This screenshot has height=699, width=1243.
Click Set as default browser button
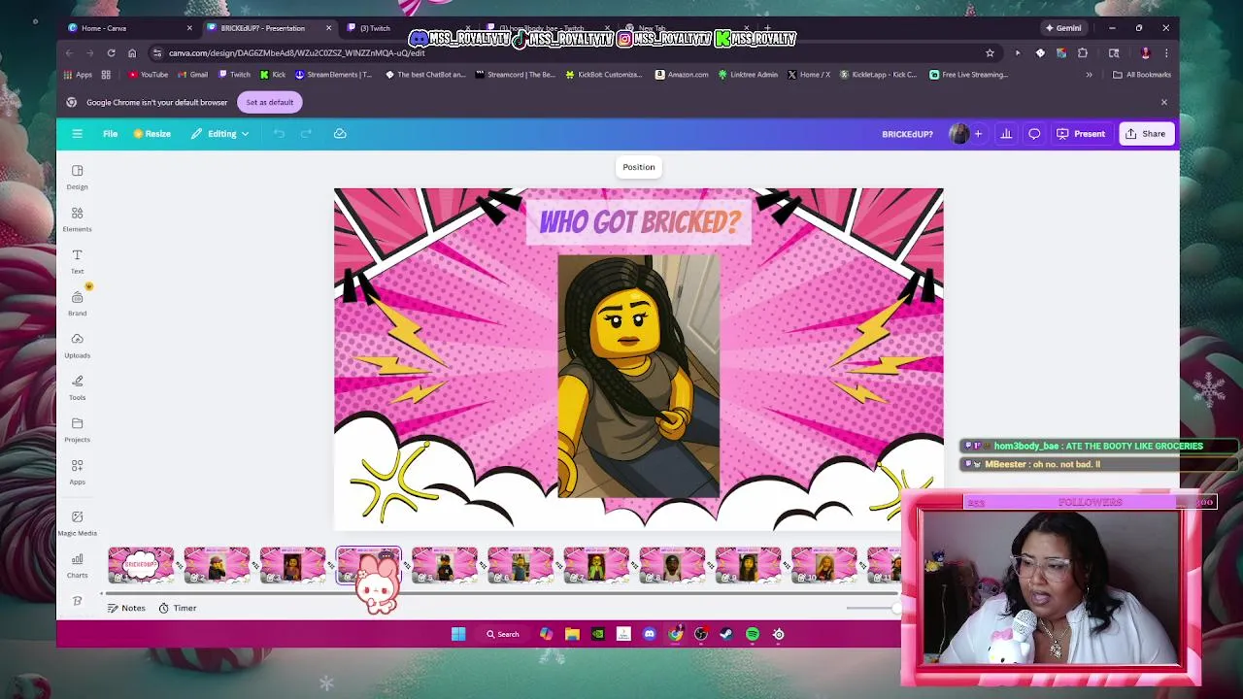(269, 102)
